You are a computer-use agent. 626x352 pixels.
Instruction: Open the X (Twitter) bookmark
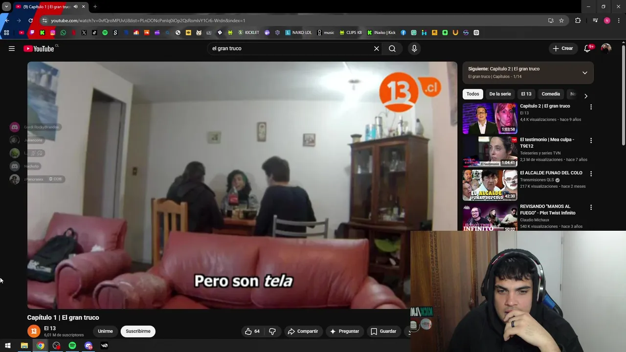click(84, 33)
